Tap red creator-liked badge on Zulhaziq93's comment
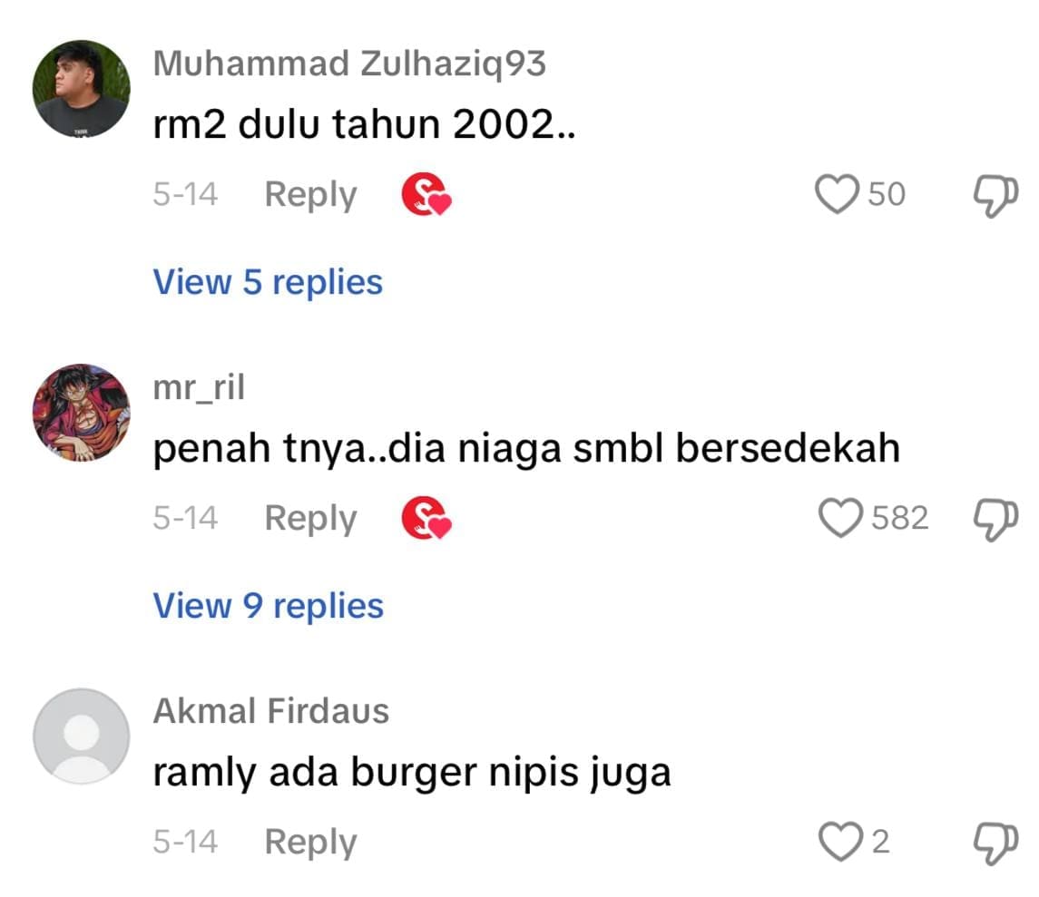 426,194
